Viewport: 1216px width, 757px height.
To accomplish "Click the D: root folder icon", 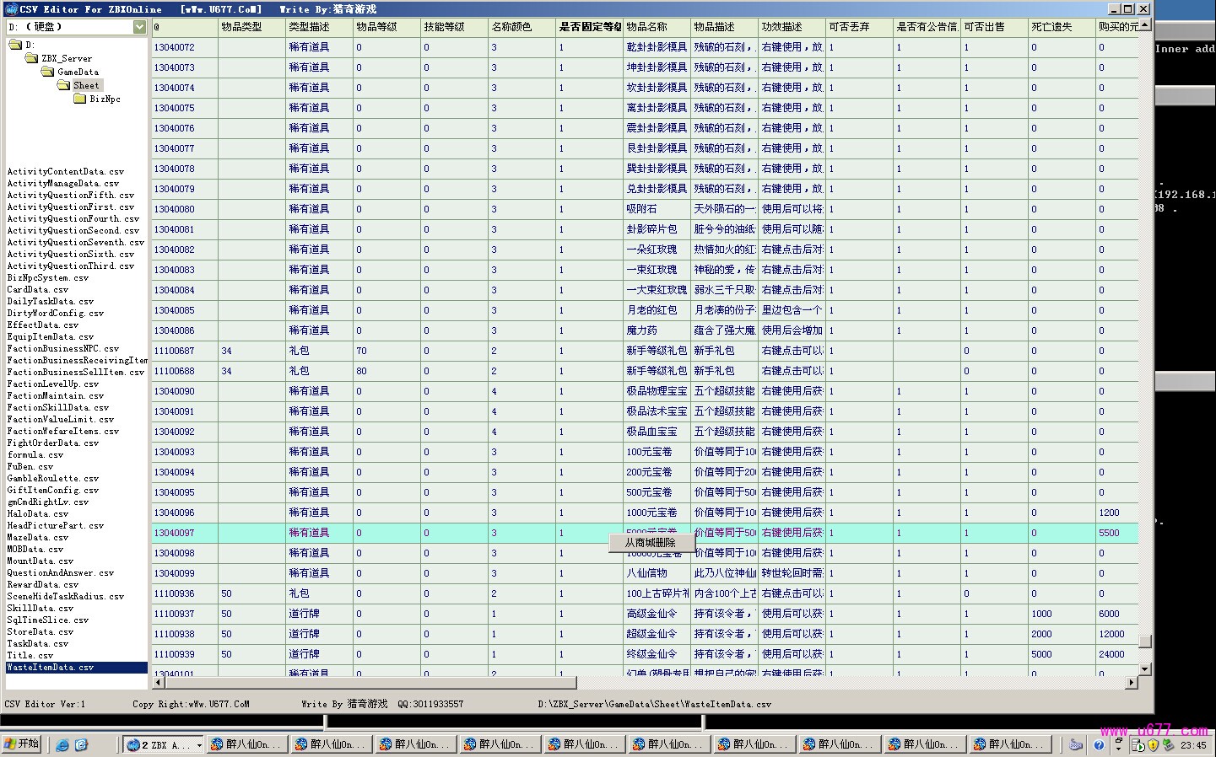I will tap(15, 45).
